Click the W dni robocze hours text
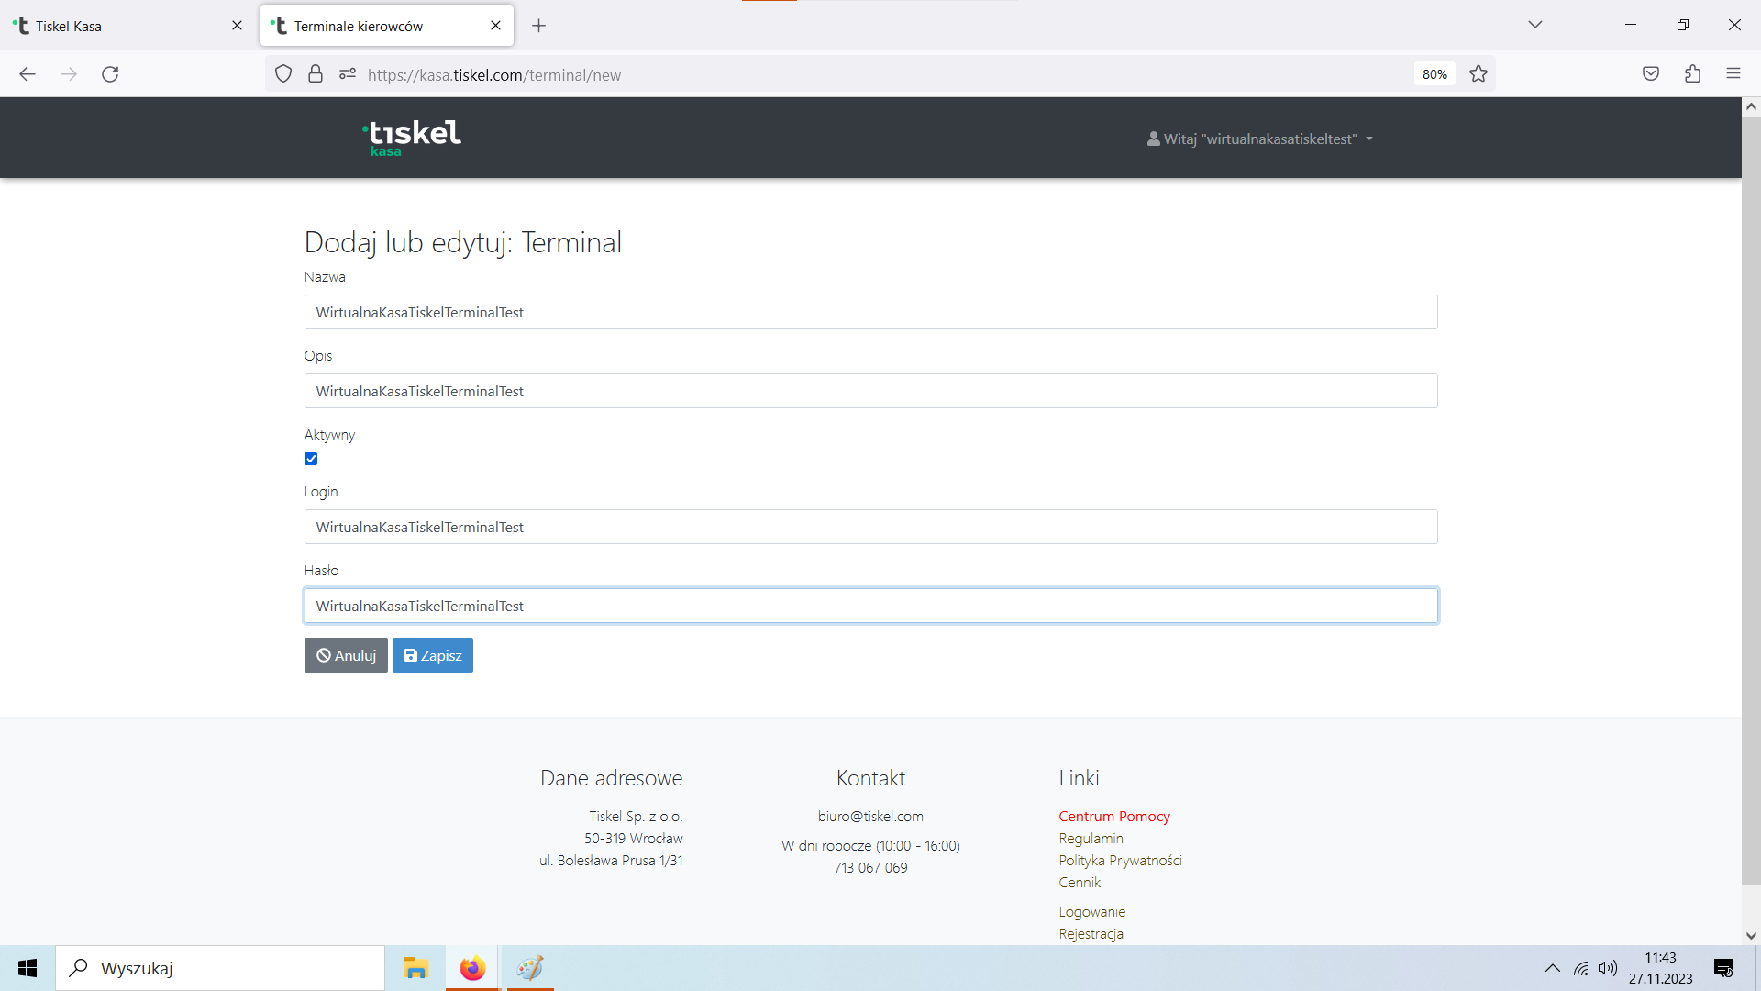This screenshot has height=991, width=1761. point(870,846)
